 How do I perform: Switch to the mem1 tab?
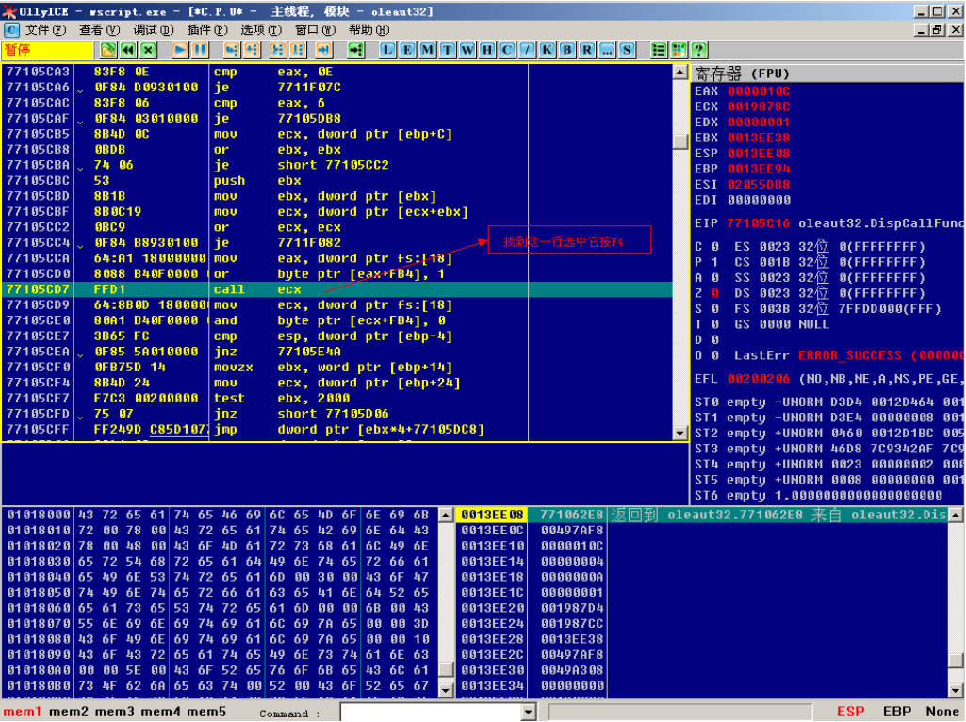click(x=22, y=712)
